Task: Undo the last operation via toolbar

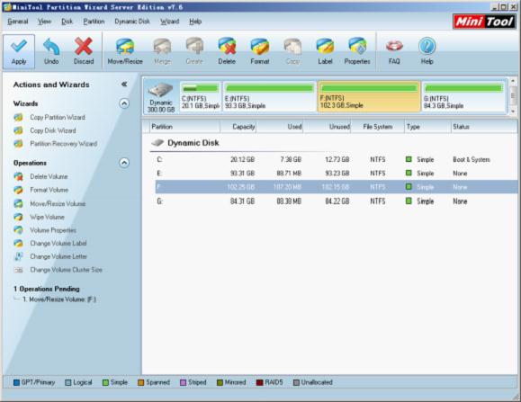Action: coord(51,52)
